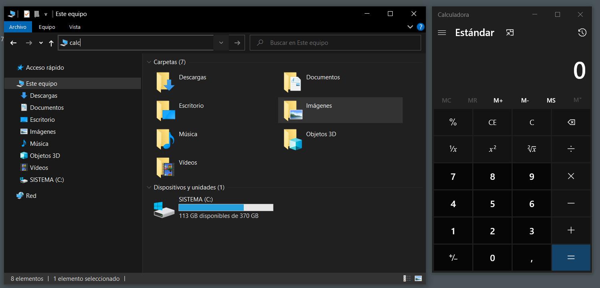Open the Vista ribbon tab
Screen dimensions: 600x288
tap(75, 27)
